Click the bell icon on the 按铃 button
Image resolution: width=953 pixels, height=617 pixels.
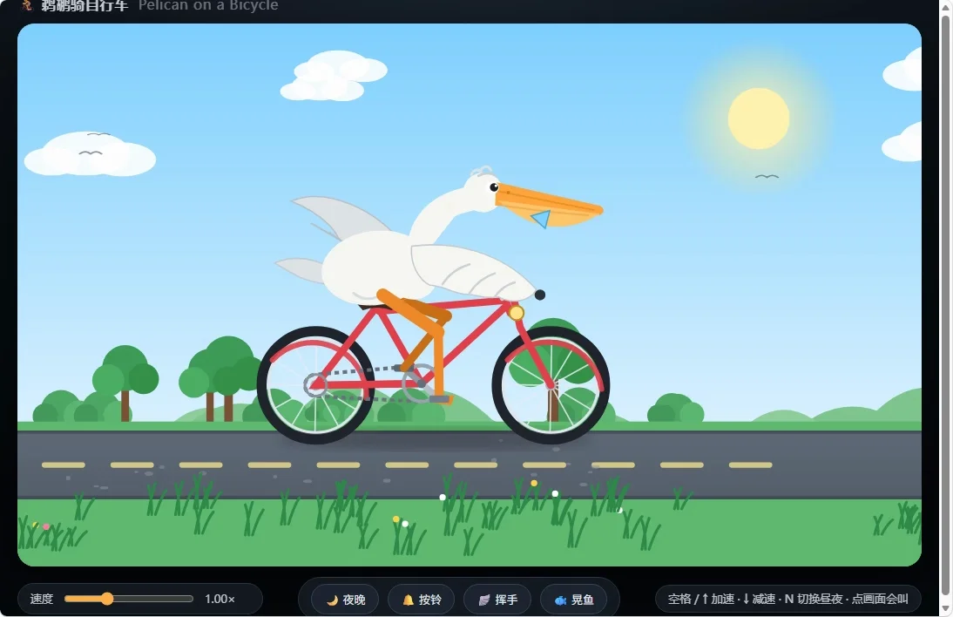tap(409, 600)
